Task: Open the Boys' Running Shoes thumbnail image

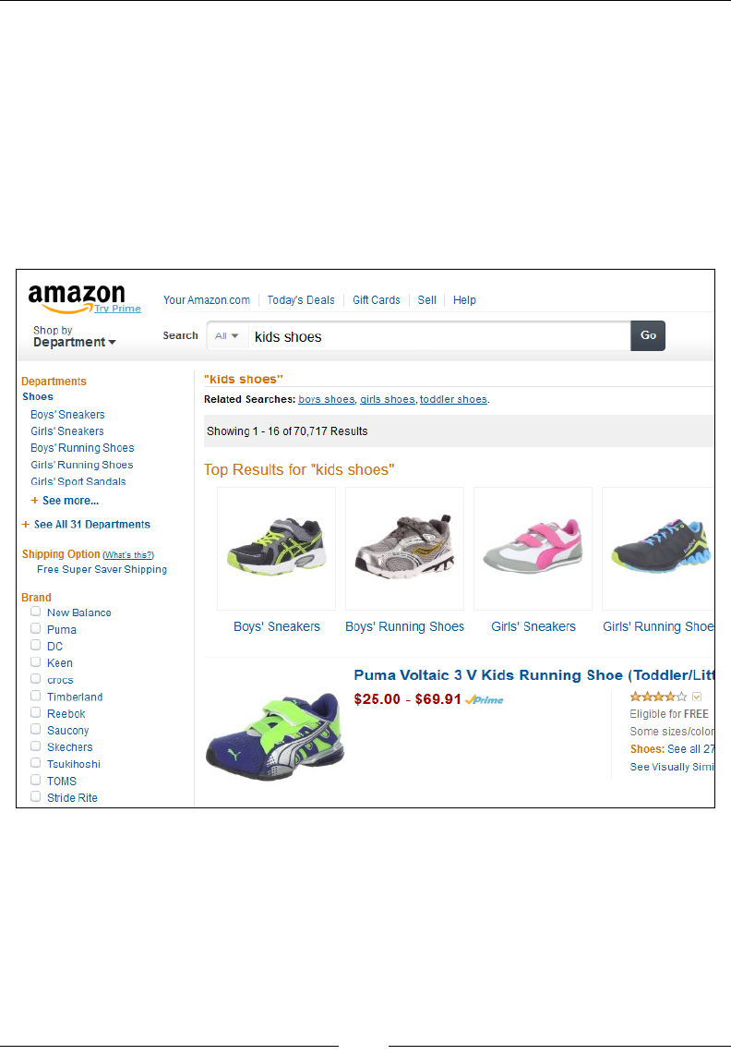Action: pos(404,549)
